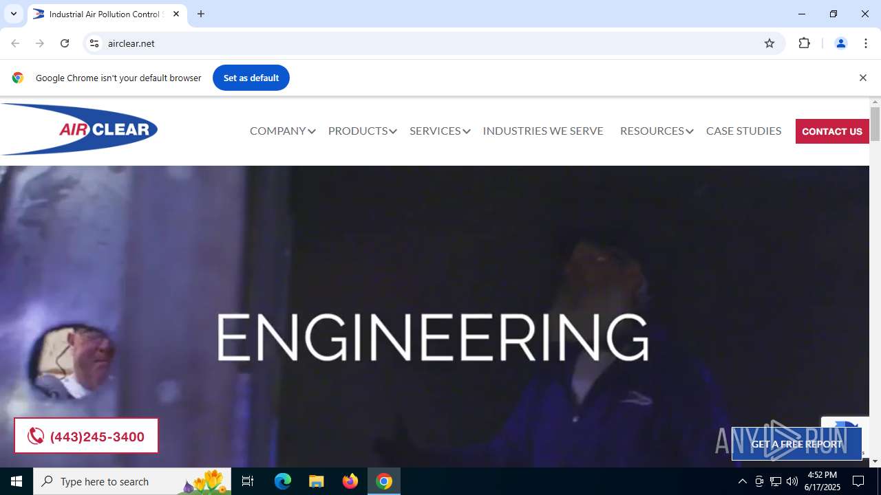
Task: Expand the SERVICES menu chevron
Action: [x=467, y=131]
